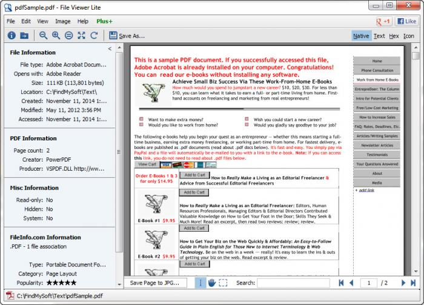
Task: Click the Facebook Like button
Action: coord(406,21)
